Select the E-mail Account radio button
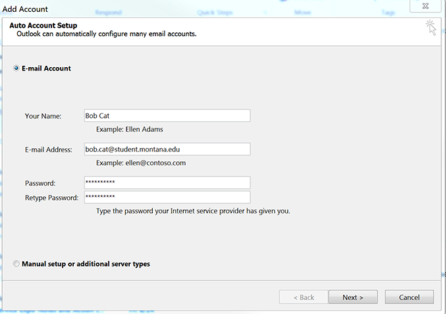 [x=16, y=68]
